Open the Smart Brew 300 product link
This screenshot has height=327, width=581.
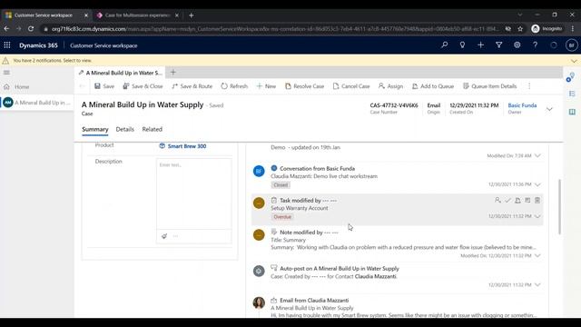tap(187, 146)
